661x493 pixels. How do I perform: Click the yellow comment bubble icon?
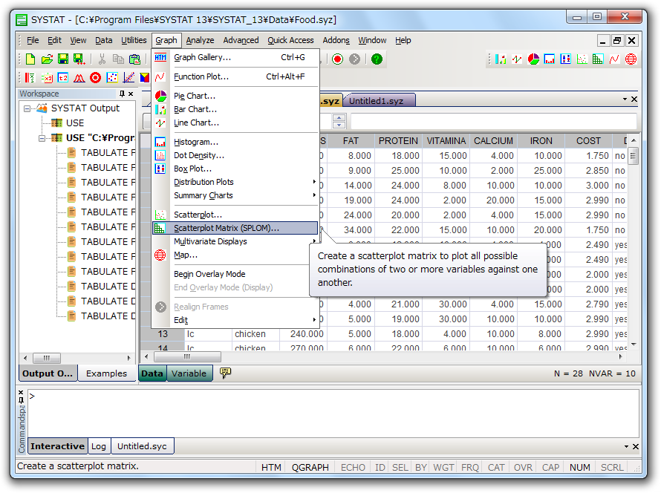click(225, 373)
